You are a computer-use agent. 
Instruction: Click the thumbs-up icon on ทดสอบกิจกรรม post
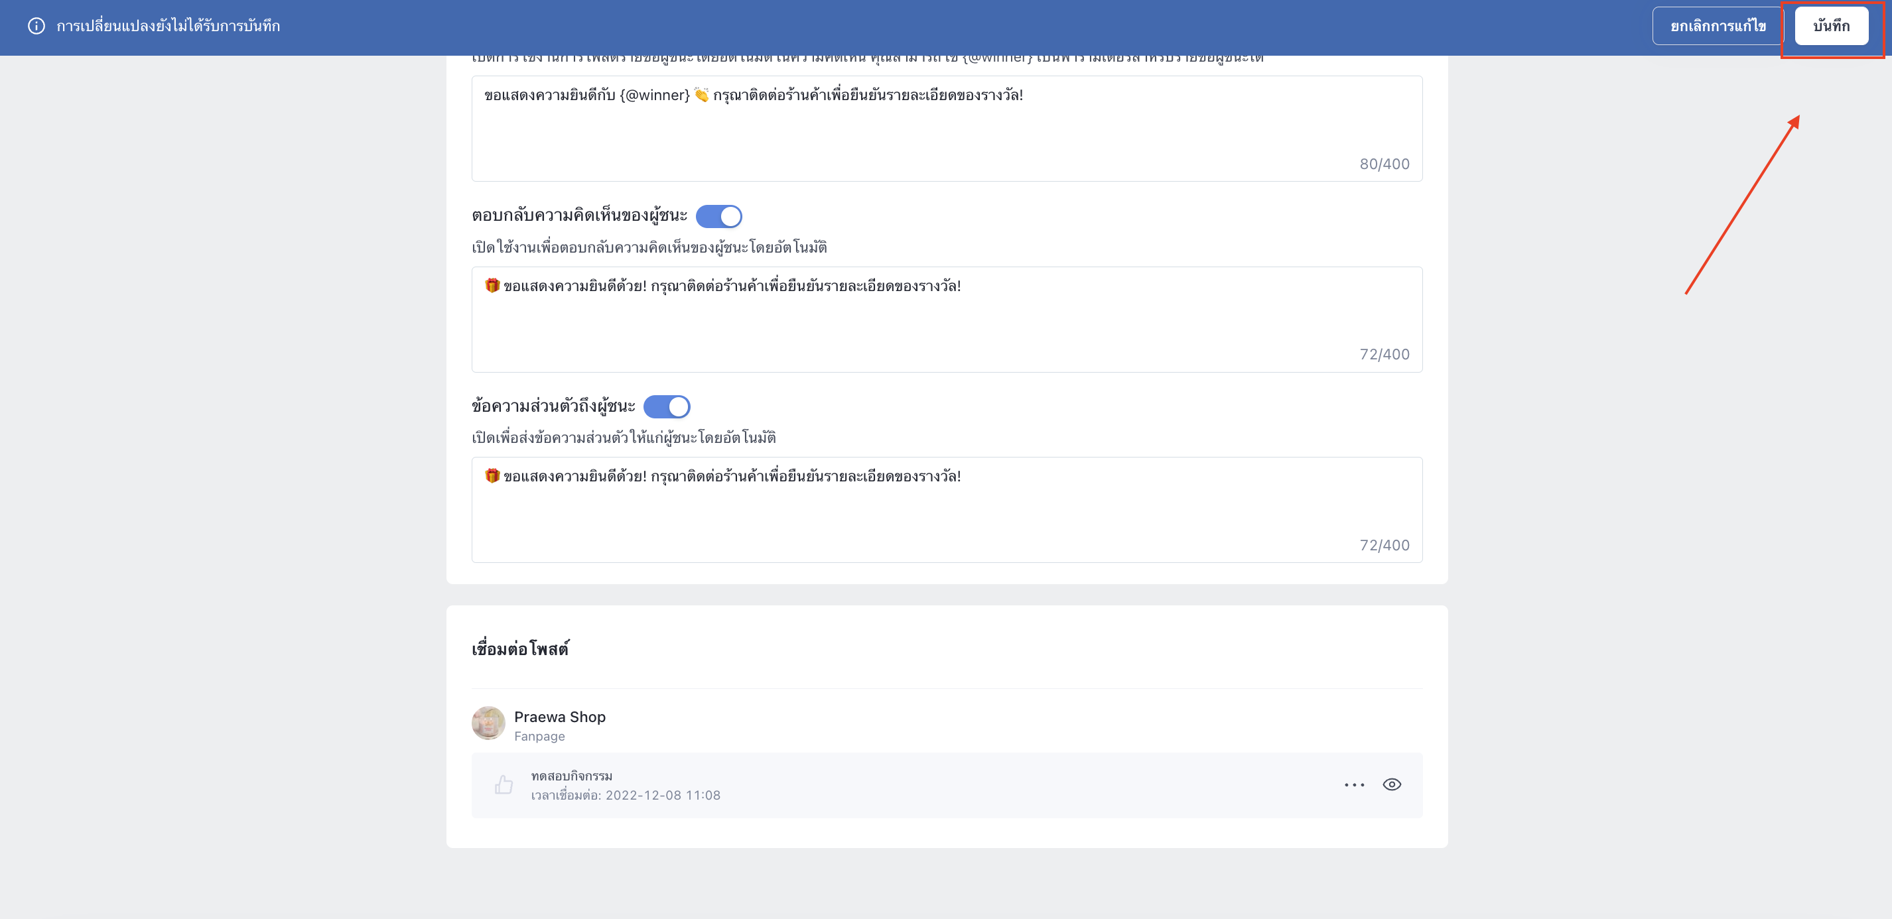(x=504, y=784)
